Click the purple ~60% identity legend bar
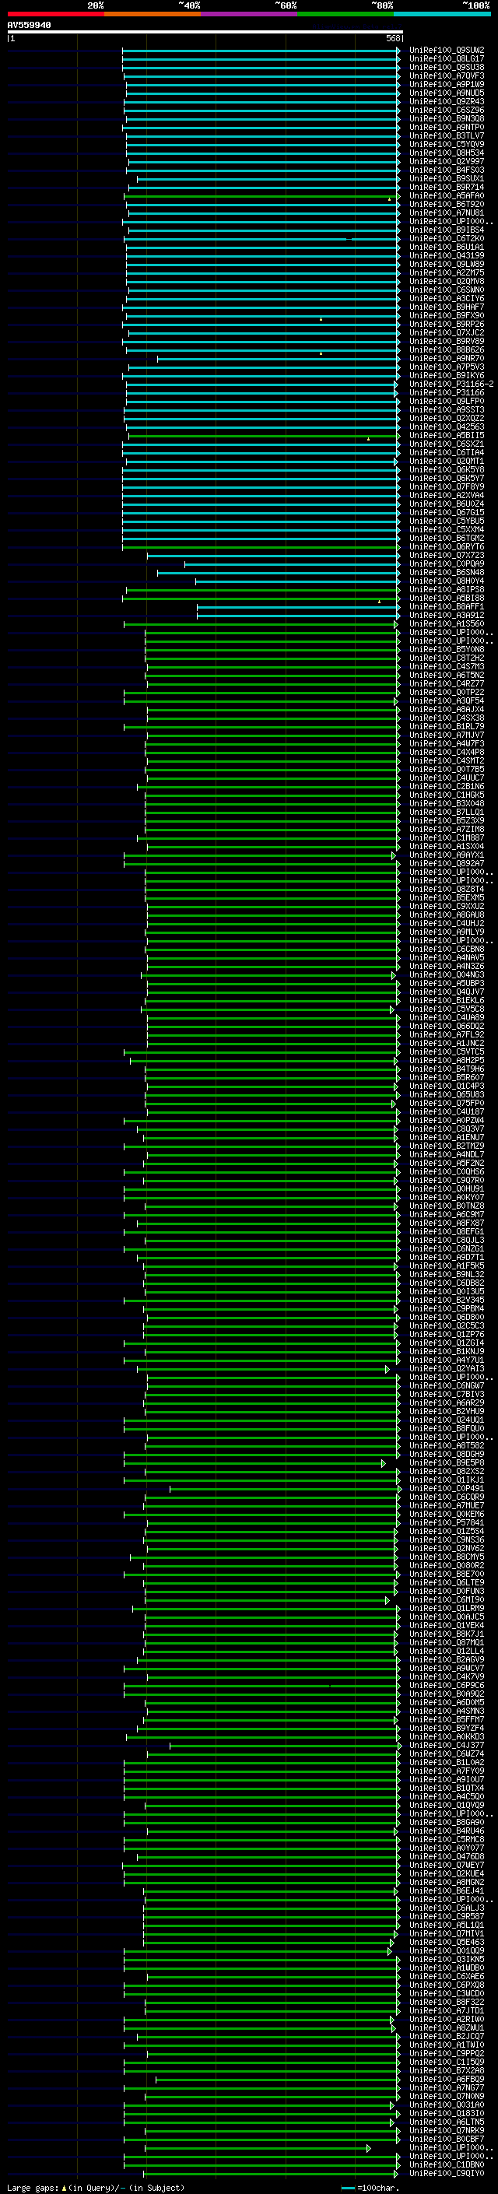 point(248,14)
